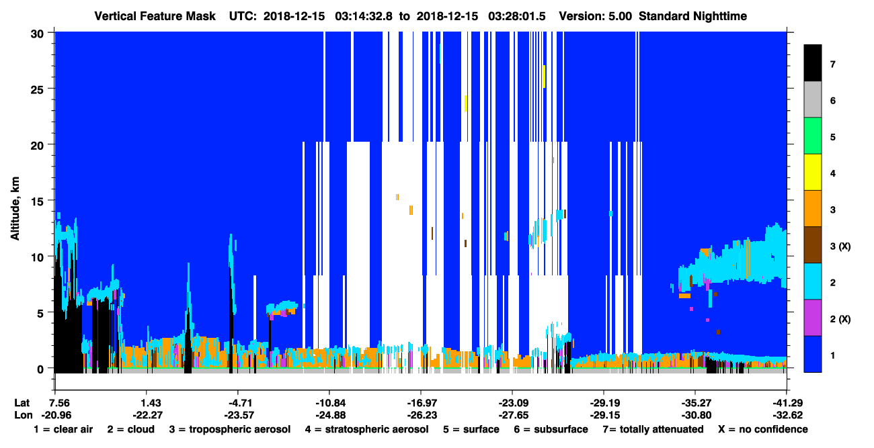Click latitude value '-23.09'
Image resolution: width=874 pixels, height=448 pixels.
coord(512,402)
